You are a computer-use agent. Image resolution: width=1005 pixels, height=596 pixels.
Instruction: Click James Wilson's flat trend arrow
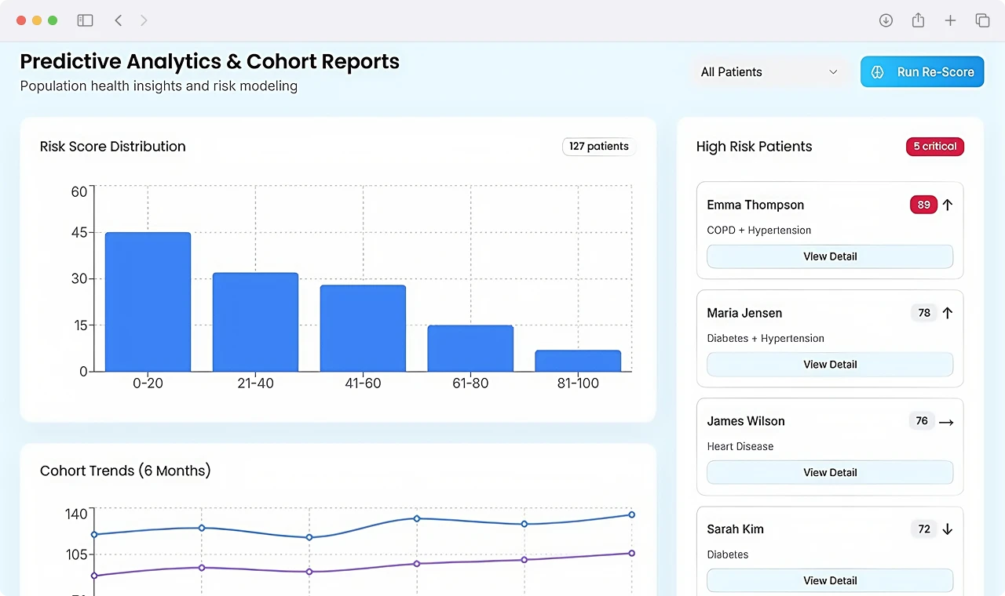coord(946,422)
